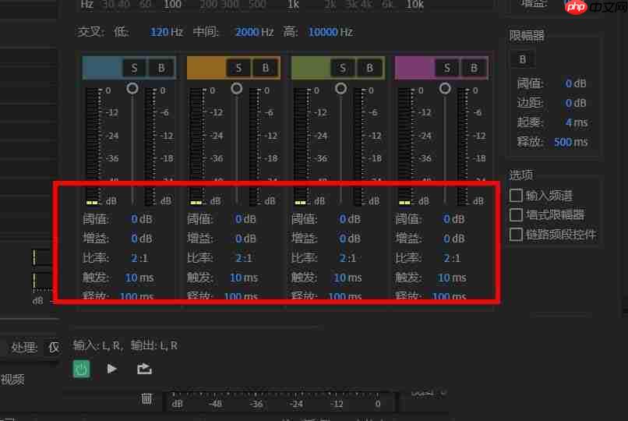
Task: Bypass the purple band with its B button
Action: 474,68
